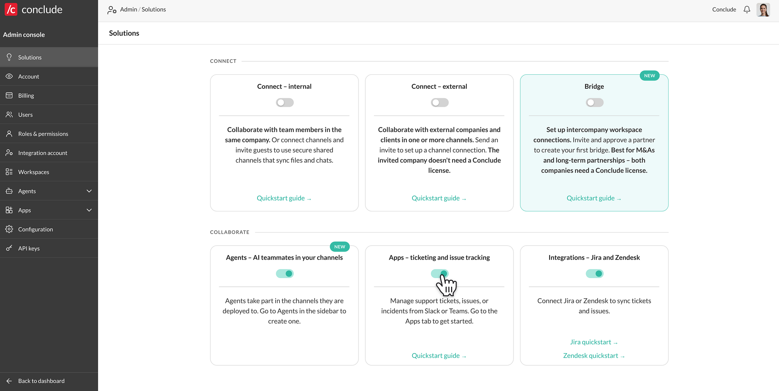
Task: Enable the Connect – internal toggle
Action: click(285, 102)
